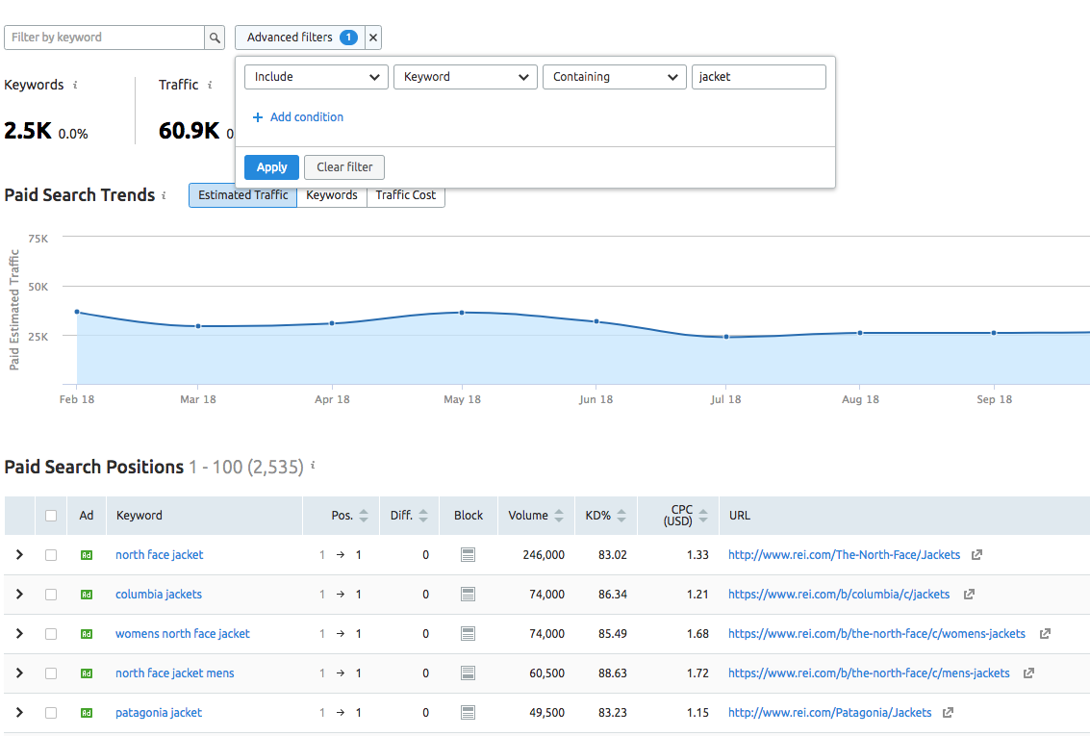Open the Keyword field dropdown in filter
Image resolution: width=1090 pixels, height=736 pixels.
tap(465, 77)
